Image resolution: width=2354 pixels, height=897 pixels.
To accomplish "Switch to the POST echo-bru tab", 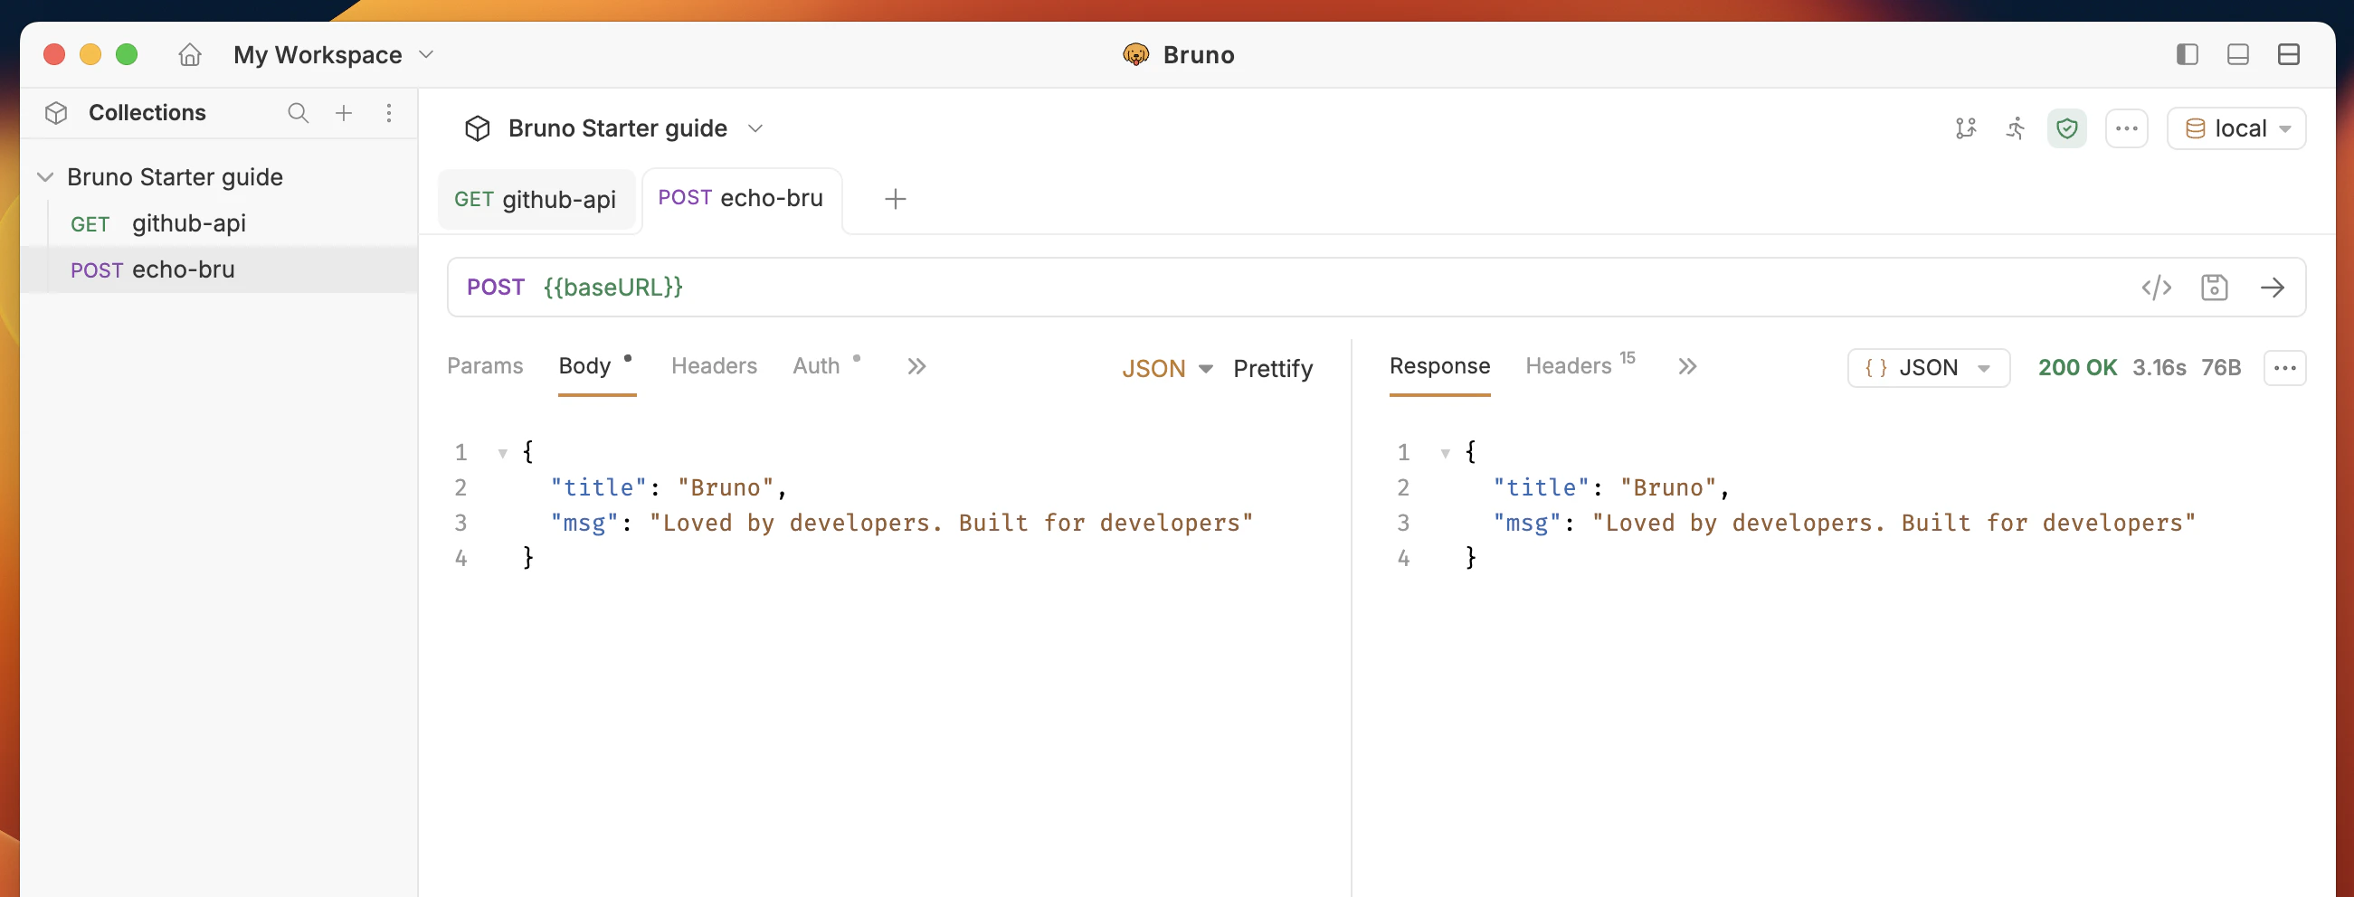I will [741, 198].
